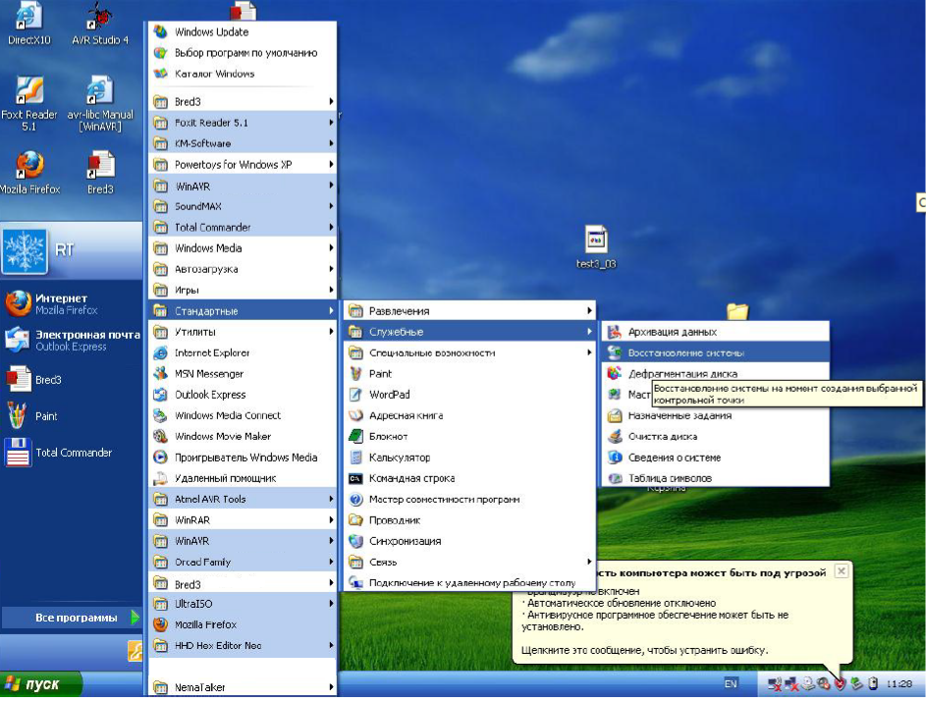The height and width of the screenshot is (702, 926).
Task: Open Total Commander program folder
Action: coord(243,228)
